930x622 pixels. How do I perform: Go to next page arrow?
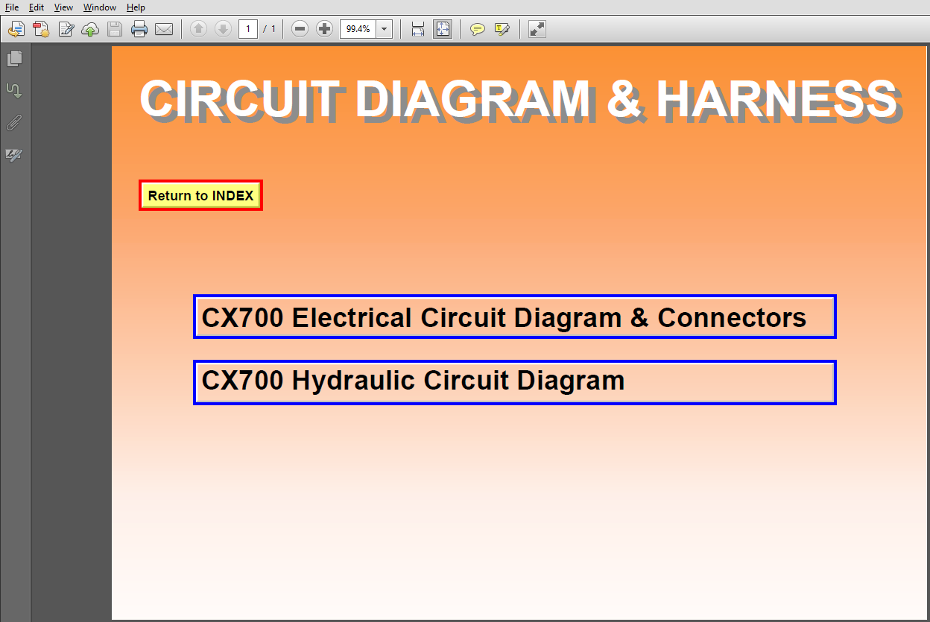coord(223,29)
